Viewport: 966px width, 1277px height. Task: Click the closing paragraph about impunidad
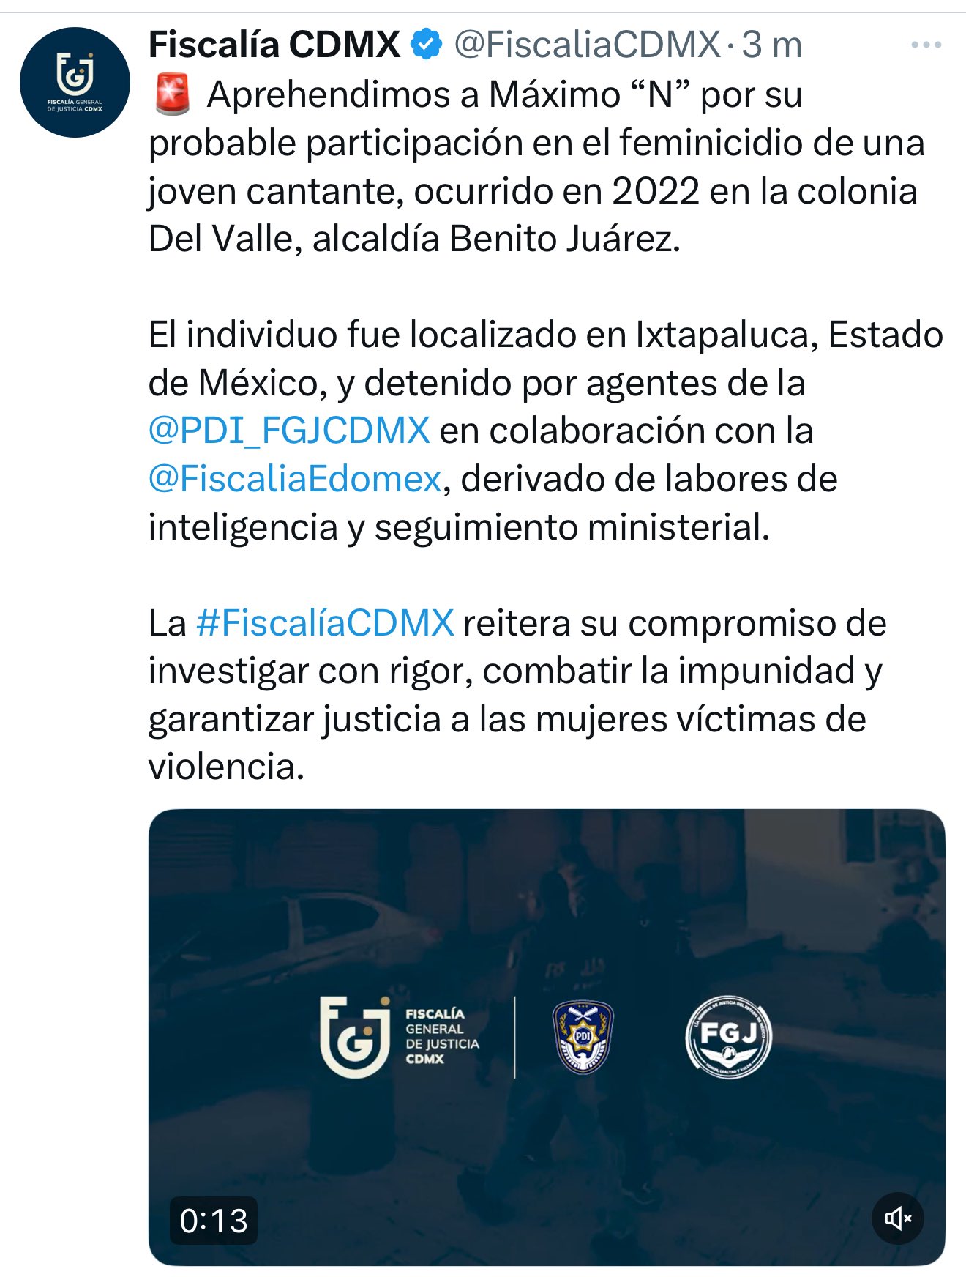tap(517, 695)
